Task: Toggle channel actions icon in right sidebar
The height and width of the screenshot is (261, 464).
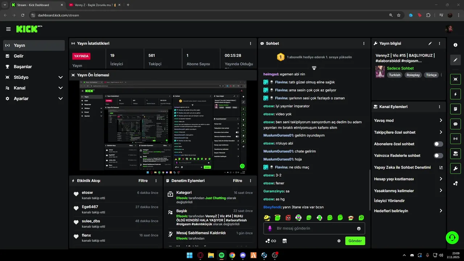Action: [456, 154]
